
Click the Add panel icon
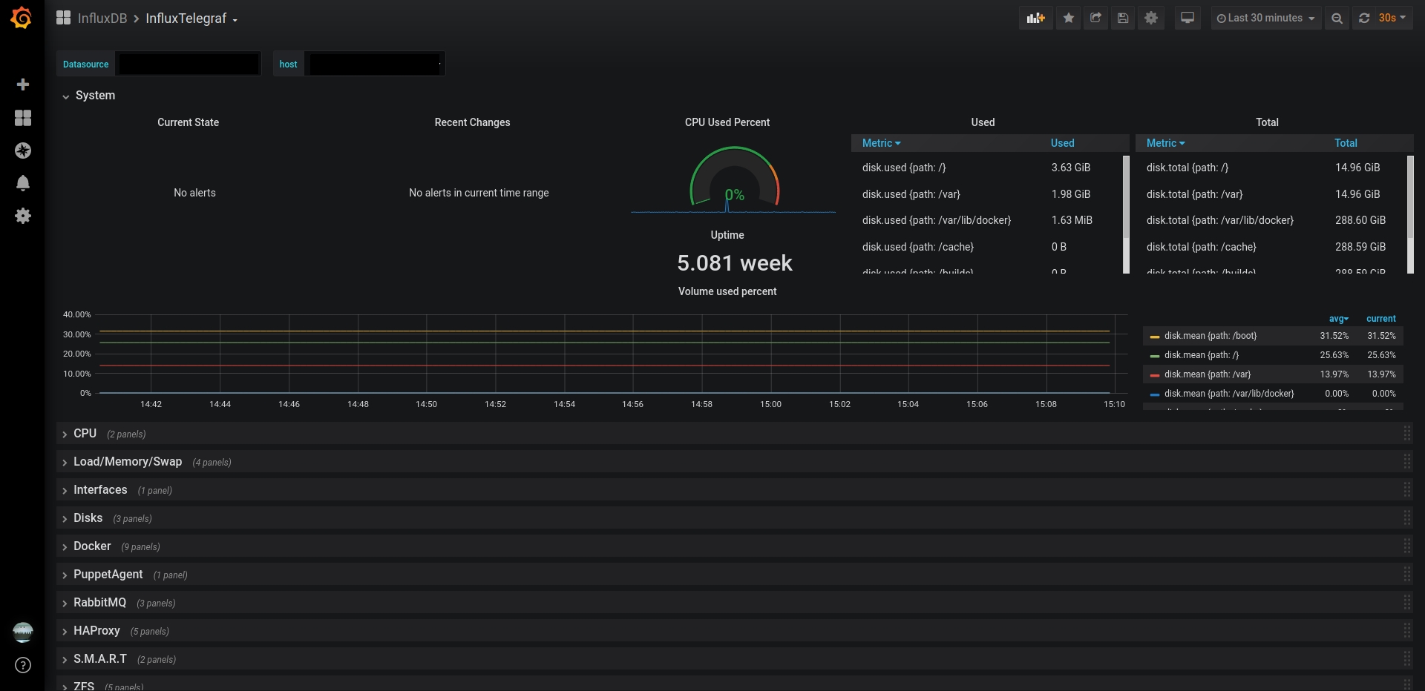pyautogui.click(x=1035, y=18)
